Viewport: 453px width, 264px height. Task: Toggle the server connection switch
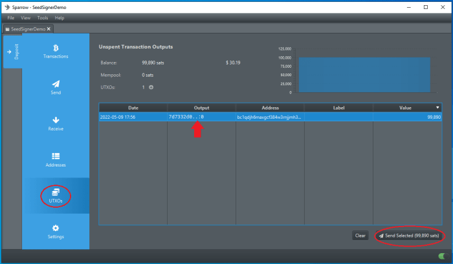point(441,256)
